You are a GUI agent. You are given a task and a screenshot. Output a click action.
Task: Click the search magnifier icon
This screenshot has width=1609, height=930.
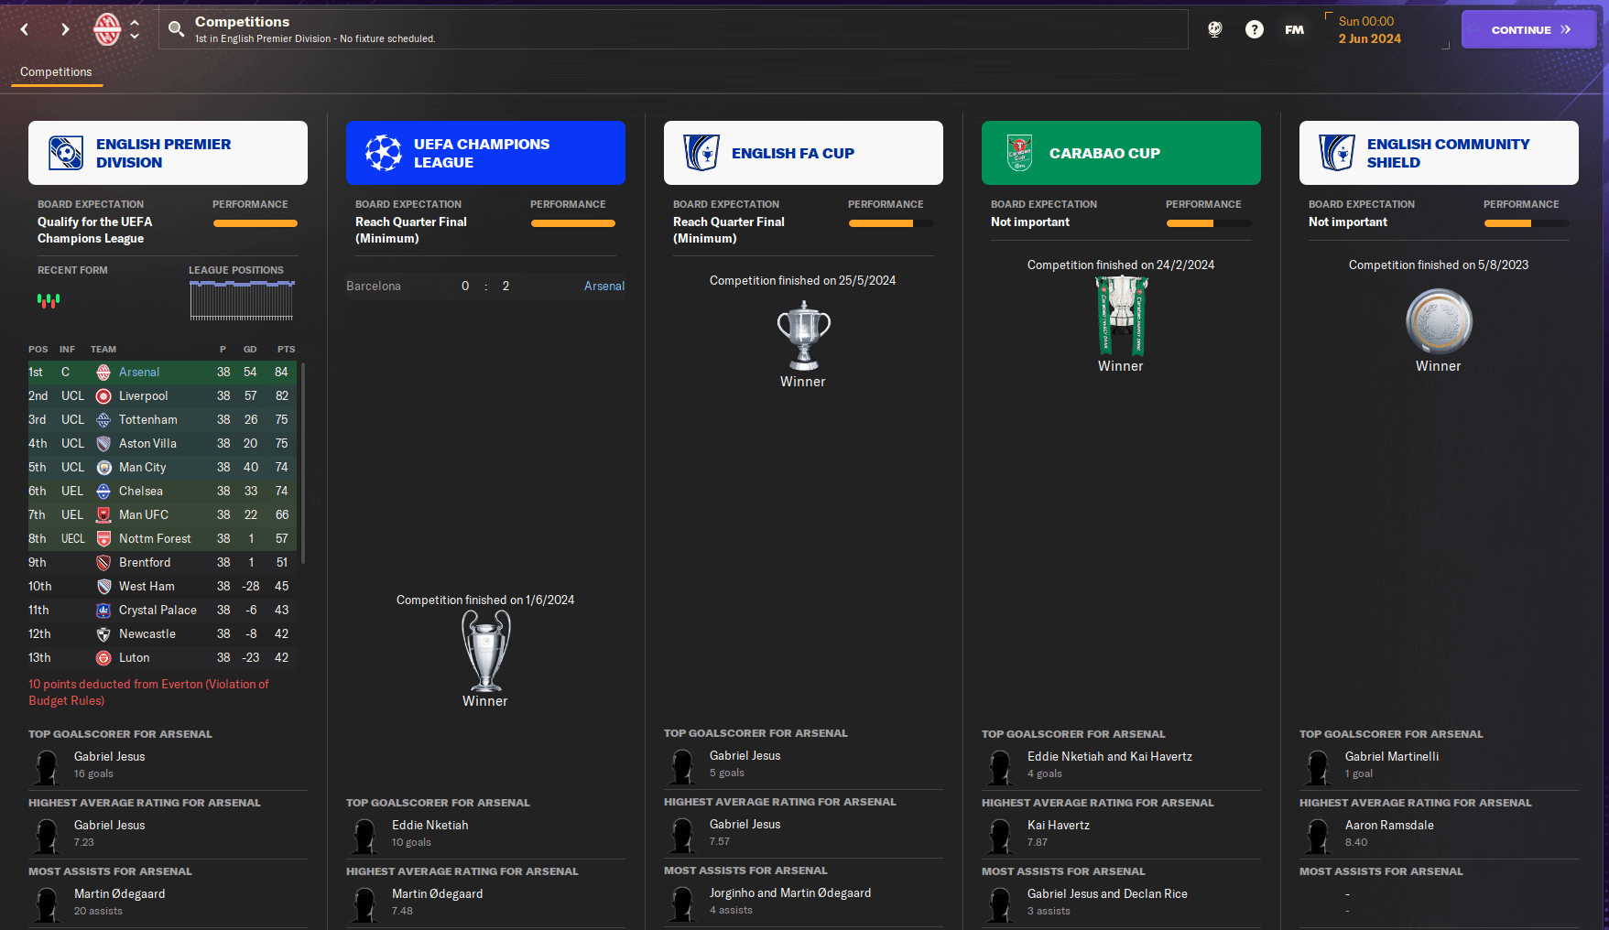(x=176, y=29)
